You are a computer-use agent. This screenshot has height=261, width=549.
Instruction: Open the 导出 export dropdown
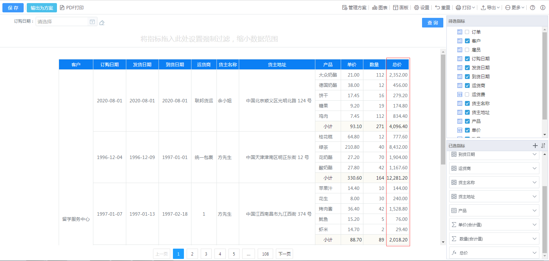[x=490, y=8]
